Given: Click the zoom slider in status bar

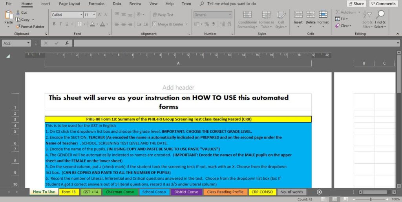Looking at the screenshot, I should tap(370, 199).
